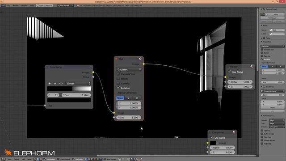Click the Blur node Size slider
The width and height of the screenshot is (286, 161).
tap(129, 117)
